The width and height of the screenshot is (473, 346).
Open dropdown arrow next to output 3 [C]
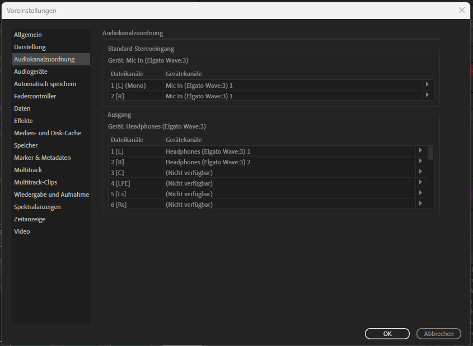coord(420,172)
